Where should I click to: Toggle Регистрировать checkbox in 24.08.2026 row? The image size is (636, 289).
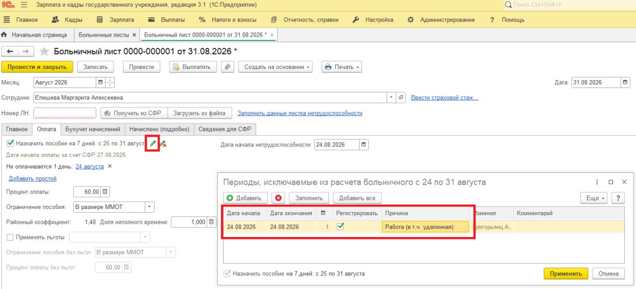tap(341, 226)
